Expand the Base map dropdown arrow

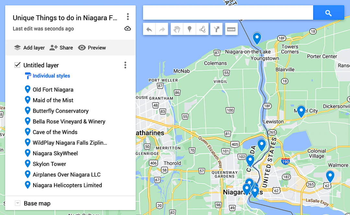tap(17, 203)
